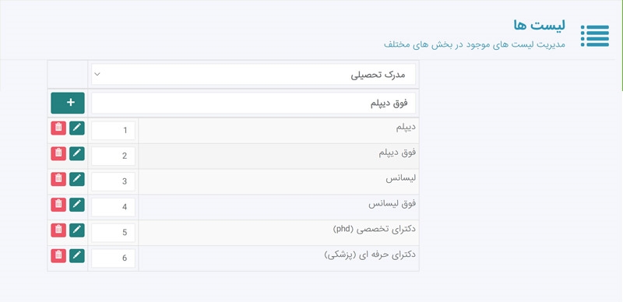Viewport: 623px width, 302px height.
Task: Click the order field showing 6
Action: point(113,258)
